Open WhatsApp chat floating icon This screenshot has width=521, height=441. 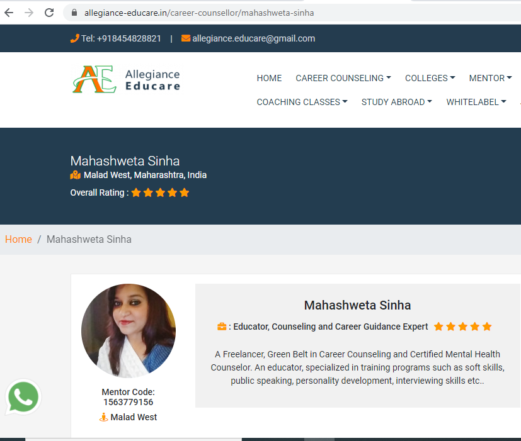(x=23, y=398)
